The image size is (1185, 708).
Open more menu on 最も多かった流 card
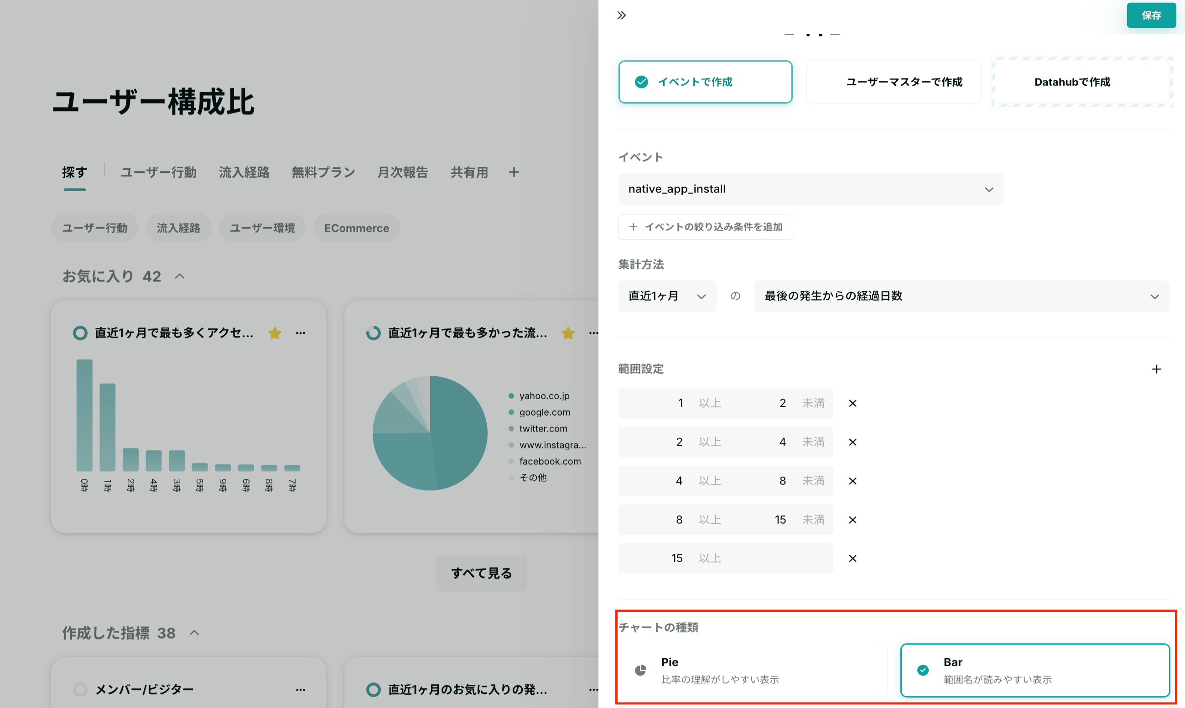pos(593,333)
